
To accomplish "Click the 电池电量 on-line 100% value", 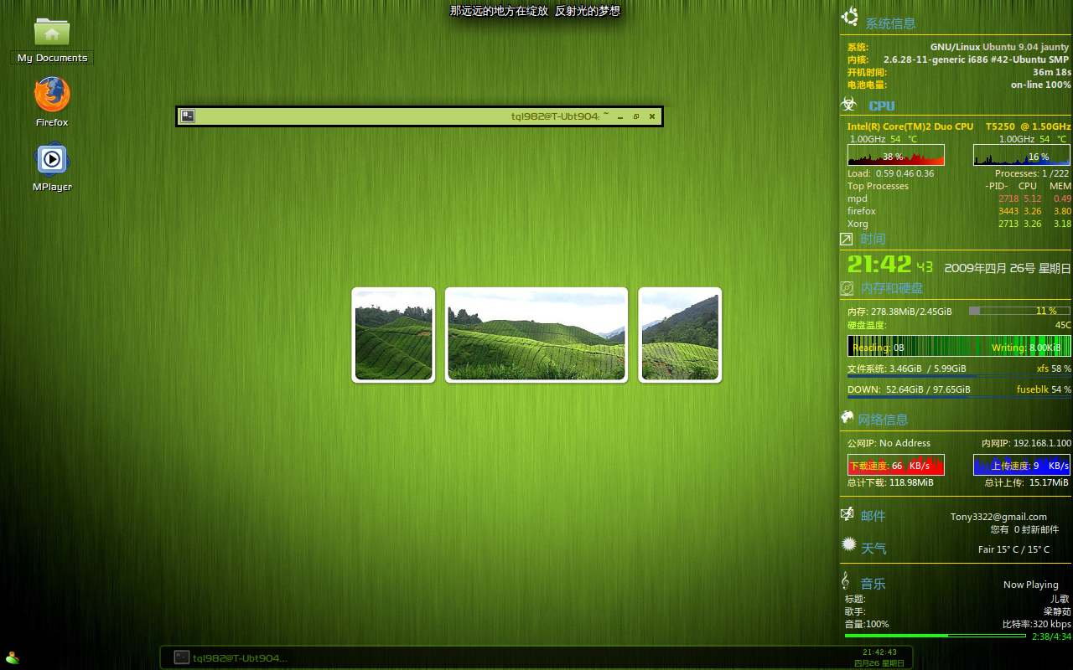I will pos(1040,85).
